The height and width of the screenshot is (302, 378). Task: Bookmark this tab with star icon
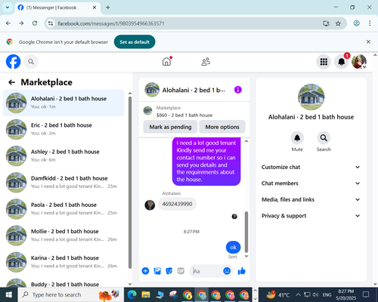[x=338, y=23]
